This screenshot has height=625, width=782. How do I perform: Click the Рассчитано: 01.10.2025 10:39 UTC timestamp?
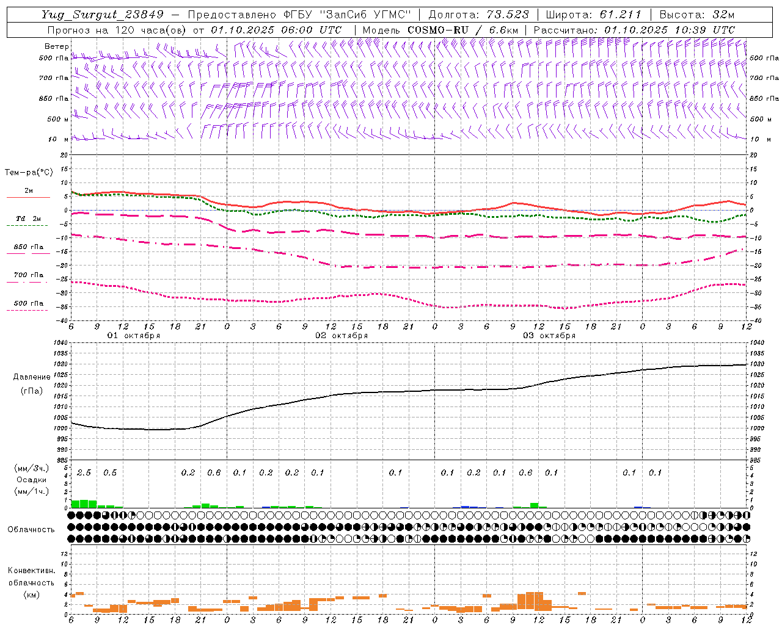pyautogui.click(x=634, y=29)
